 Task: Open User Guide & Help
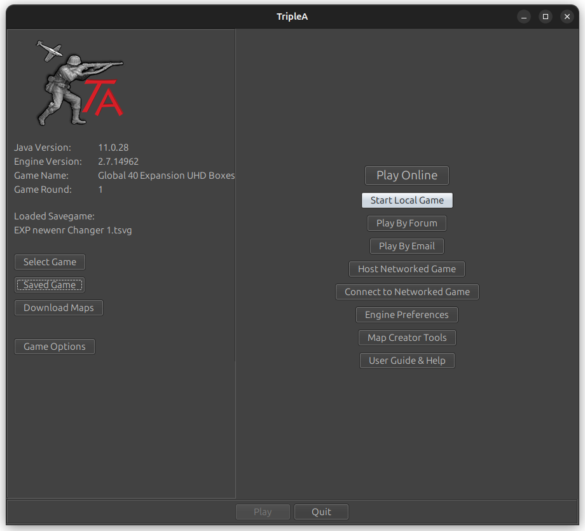(406, 360)
